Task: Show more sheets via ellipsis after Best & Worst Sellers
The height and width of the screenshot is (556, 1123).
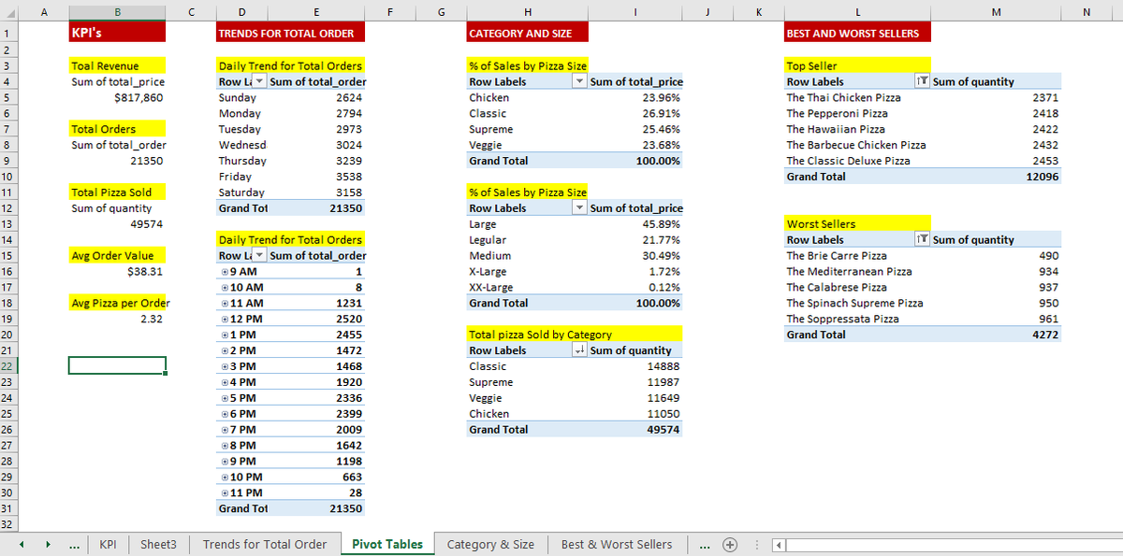Action: coord(703,545)
